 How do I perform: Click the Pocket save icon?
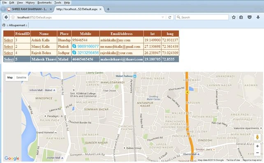coord(250,17)
